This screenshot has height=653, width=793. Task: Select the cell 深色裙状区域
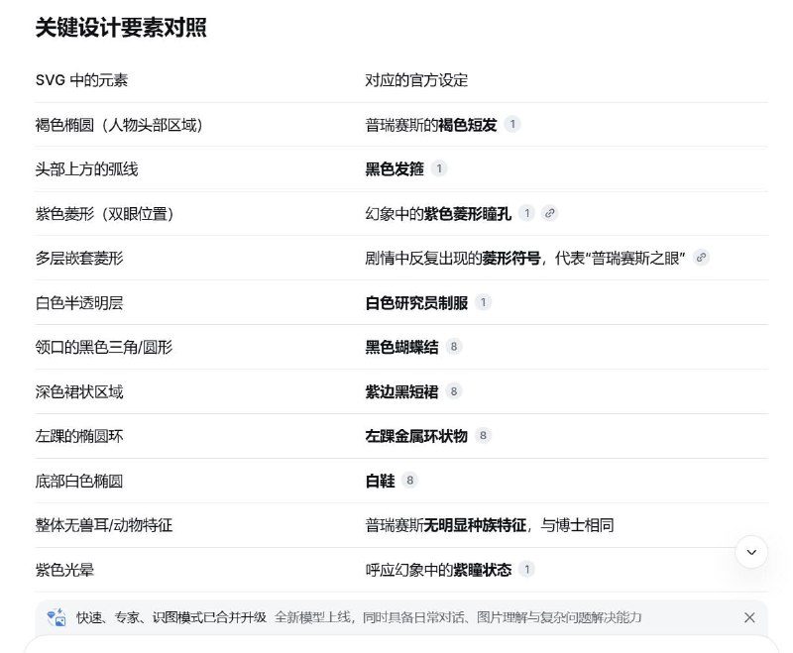click(x=79, y=391)
